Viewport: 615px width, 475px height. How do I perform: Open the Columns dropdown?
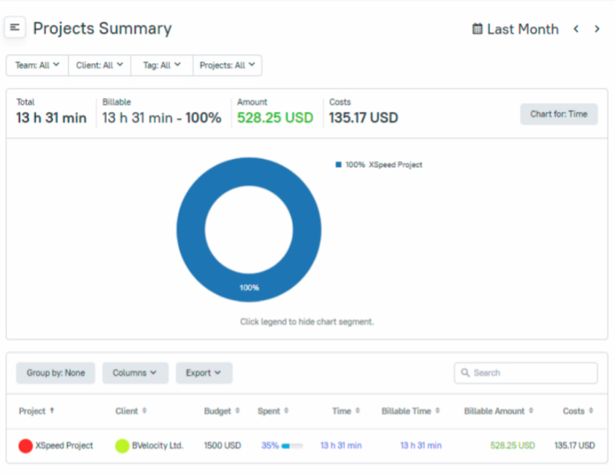point(135,373)
